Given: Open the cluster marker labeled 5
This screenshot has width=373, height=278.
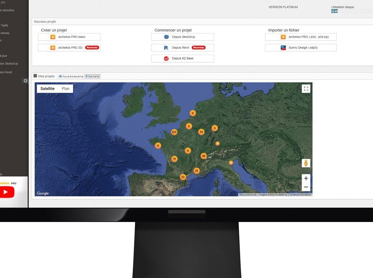Looking at the screenshot, I should [215, 128].
